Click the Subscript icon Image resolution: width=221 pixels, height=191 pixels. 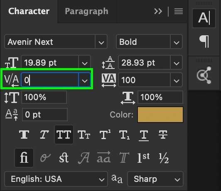click(124, 135)
